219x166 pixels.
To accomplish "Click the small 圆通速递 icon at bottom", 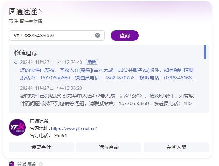I will click(x=12, y=164).
